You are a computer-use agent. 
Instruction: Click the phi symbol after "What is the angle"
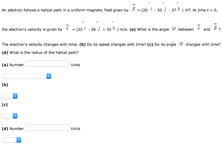tap(174, 29)
